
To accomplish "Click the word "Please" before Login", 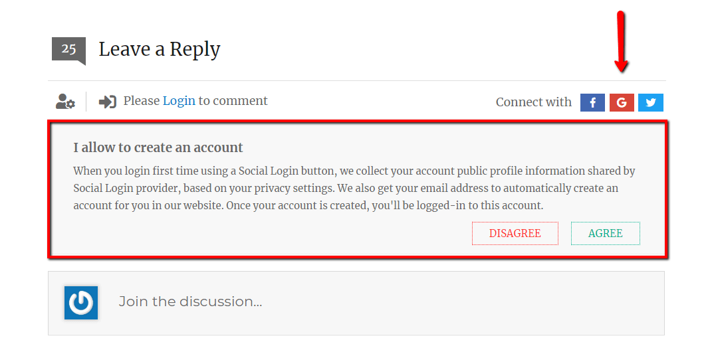I will tap(142, 101).
